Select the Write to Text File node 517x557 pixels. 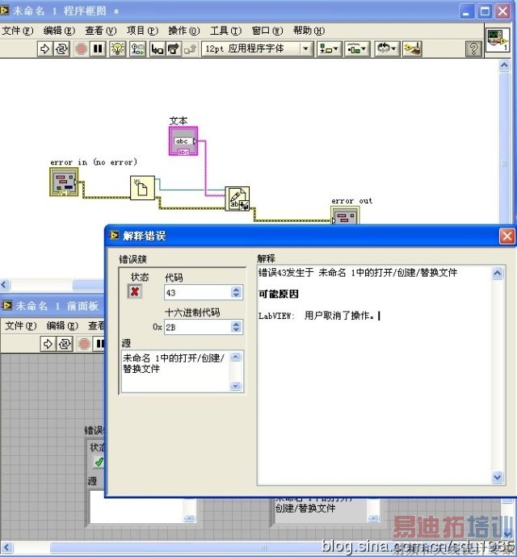pyautogui.click(x=237, y=199)
